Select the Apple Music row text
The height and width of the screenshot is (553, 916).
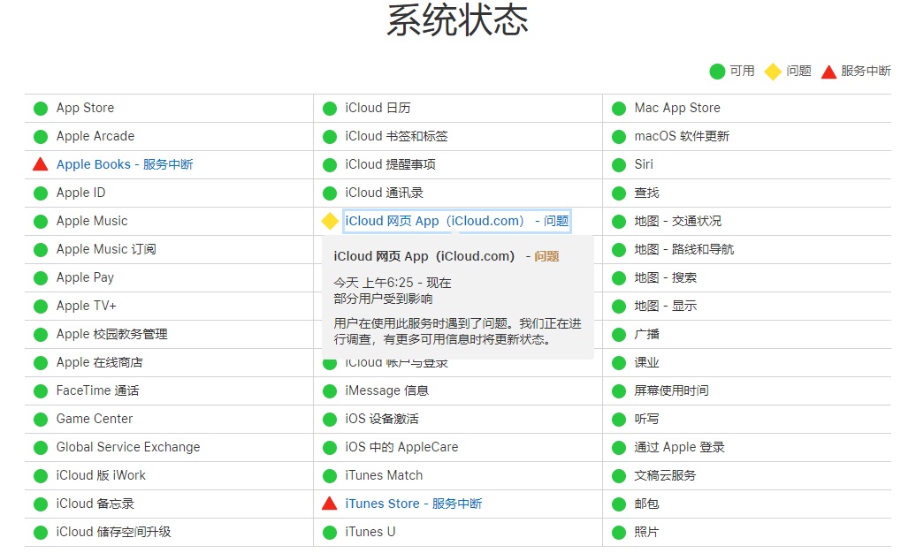(x=92, y=221)
